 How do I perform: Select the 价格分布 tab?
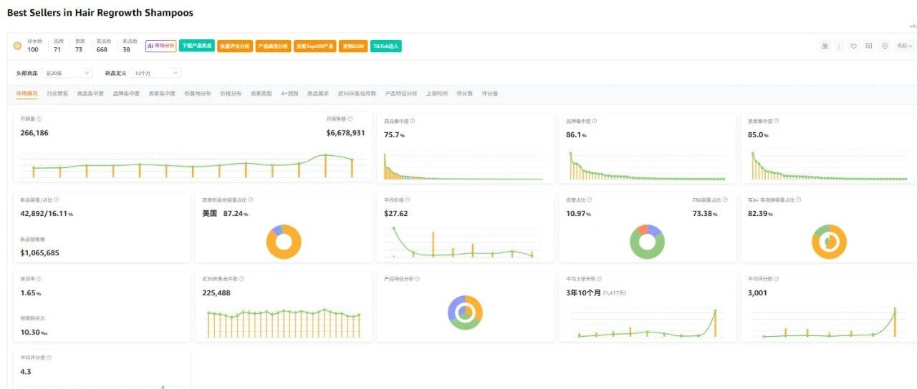(x=231, y=94)
